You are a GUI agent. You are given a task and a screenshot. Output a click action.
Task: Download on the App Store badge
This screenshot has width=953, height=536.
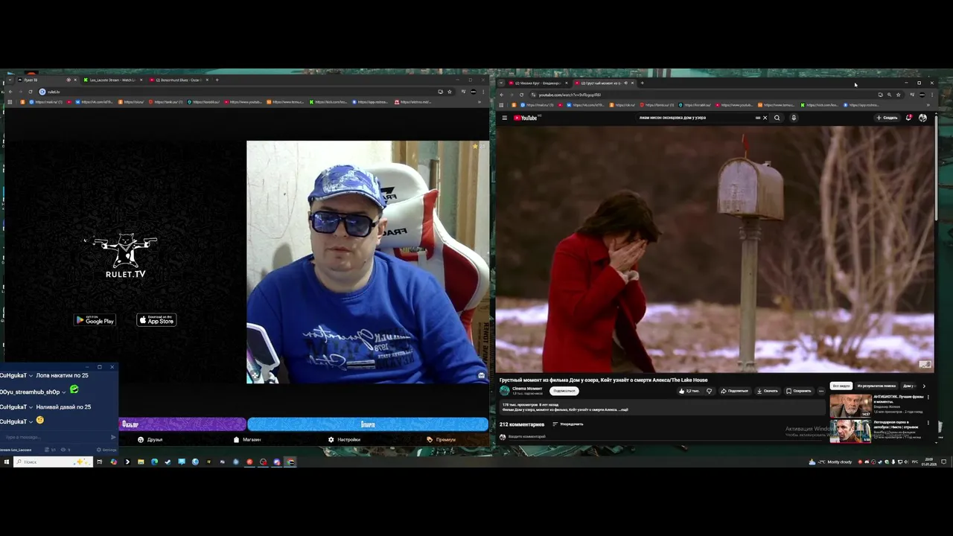tap(156, 320)
